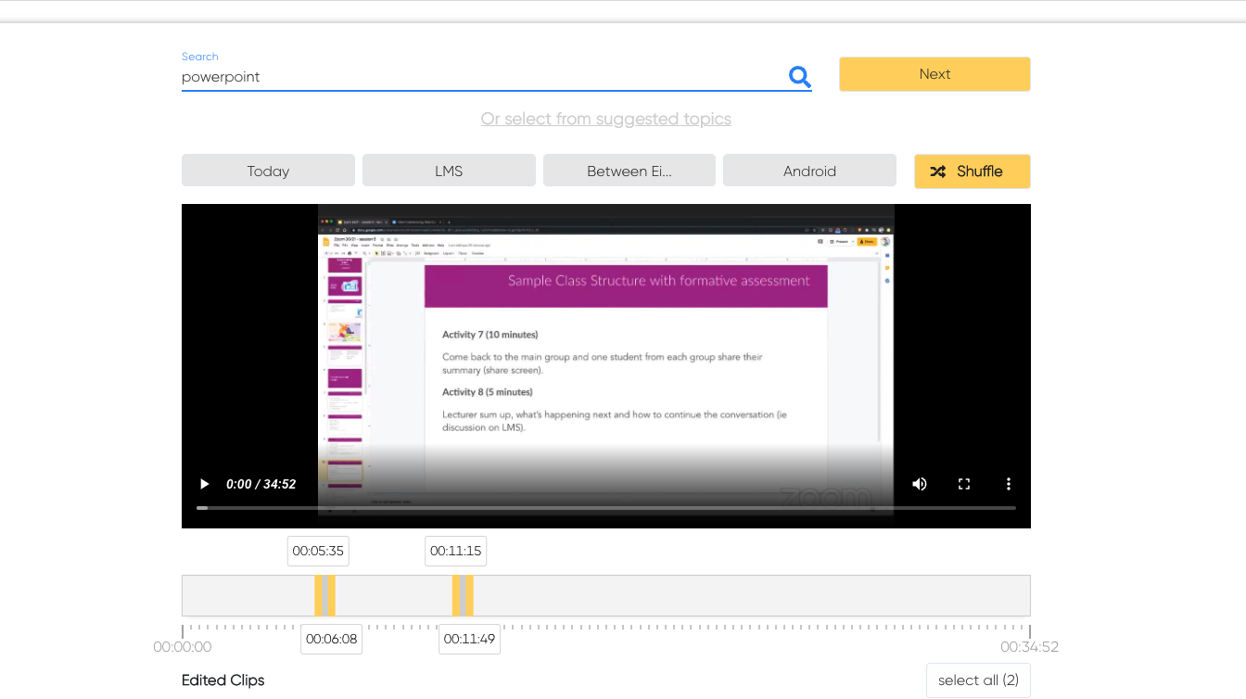Click the video progress bar
Viewport: 1246px width, 699px height.
(x=606, y=508)
